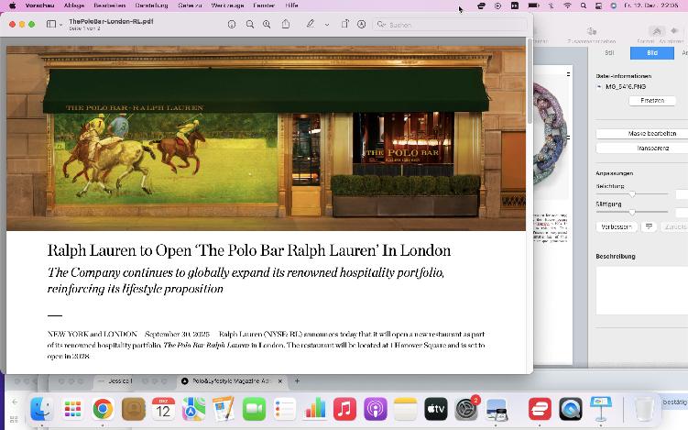The height and width of the screenshot is (430, 688).
Task: Open Launchpad from the Dock
Action: 73,409
